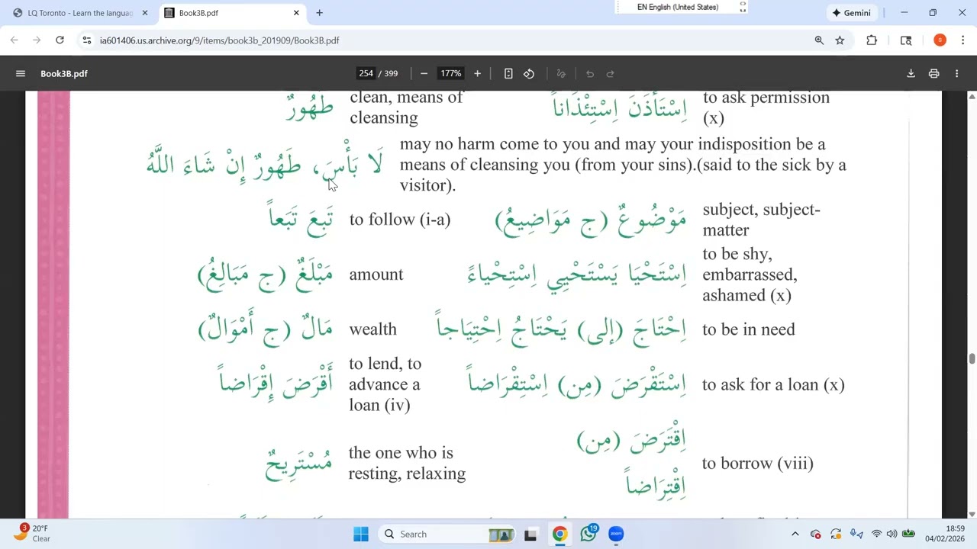
Task: Print the PDF document
Action: pos(933,73)
